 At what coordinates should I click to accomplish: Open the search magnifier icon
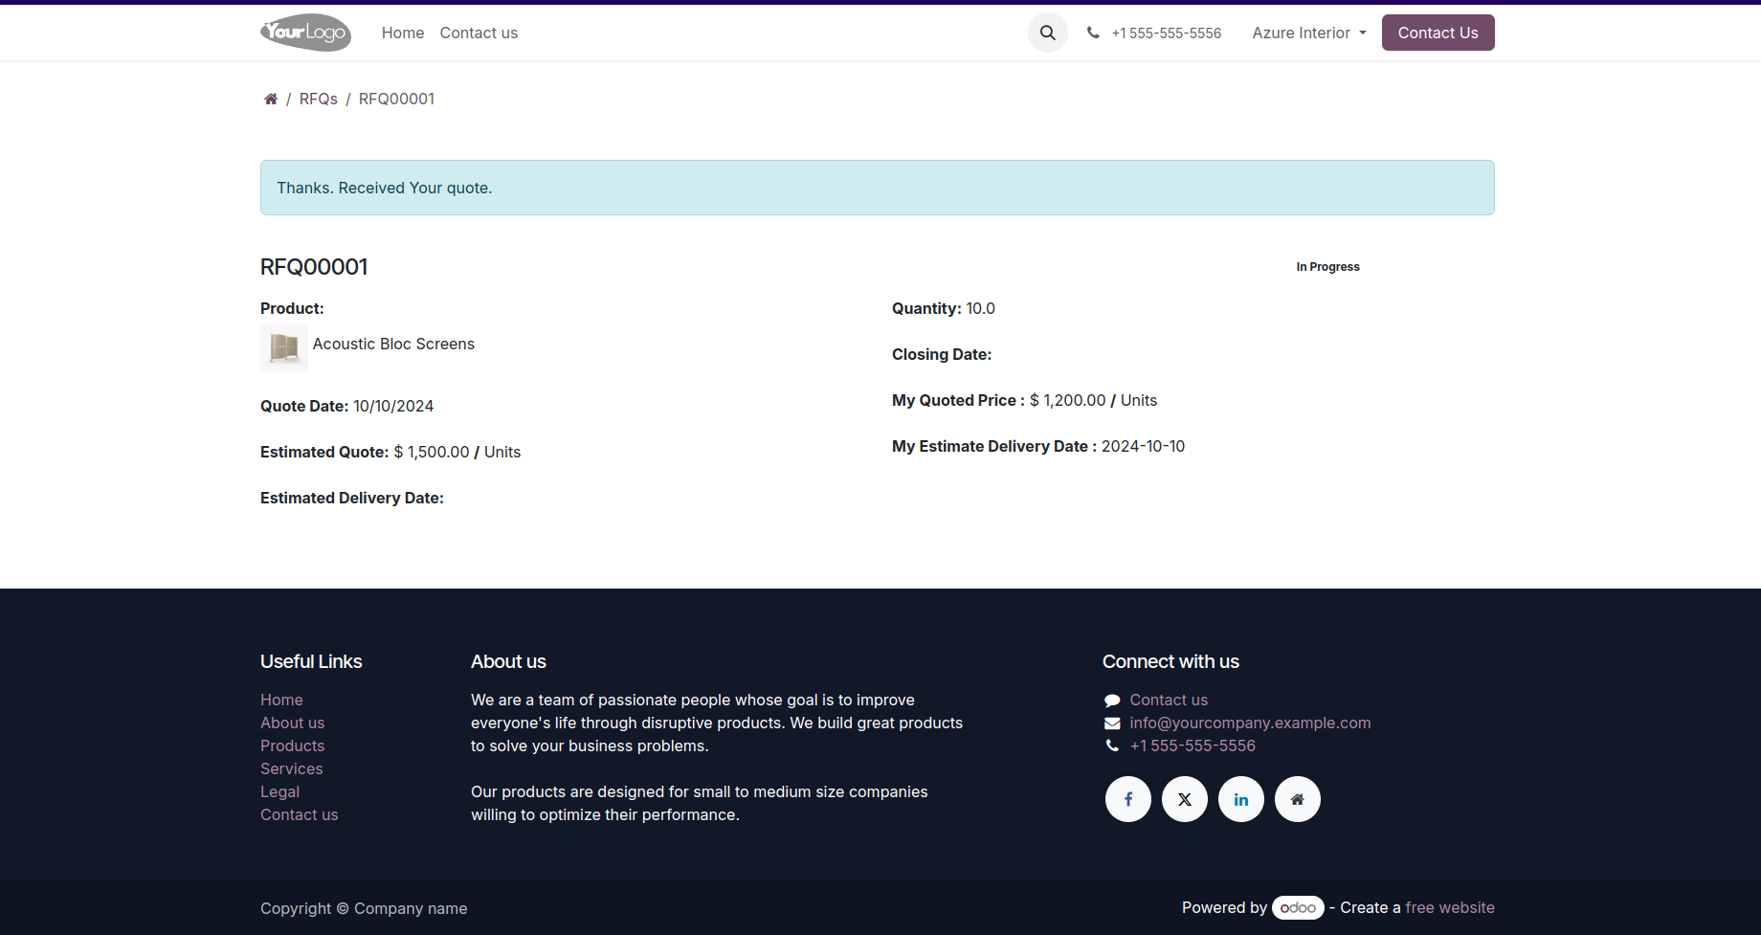tap(1048, 33)
